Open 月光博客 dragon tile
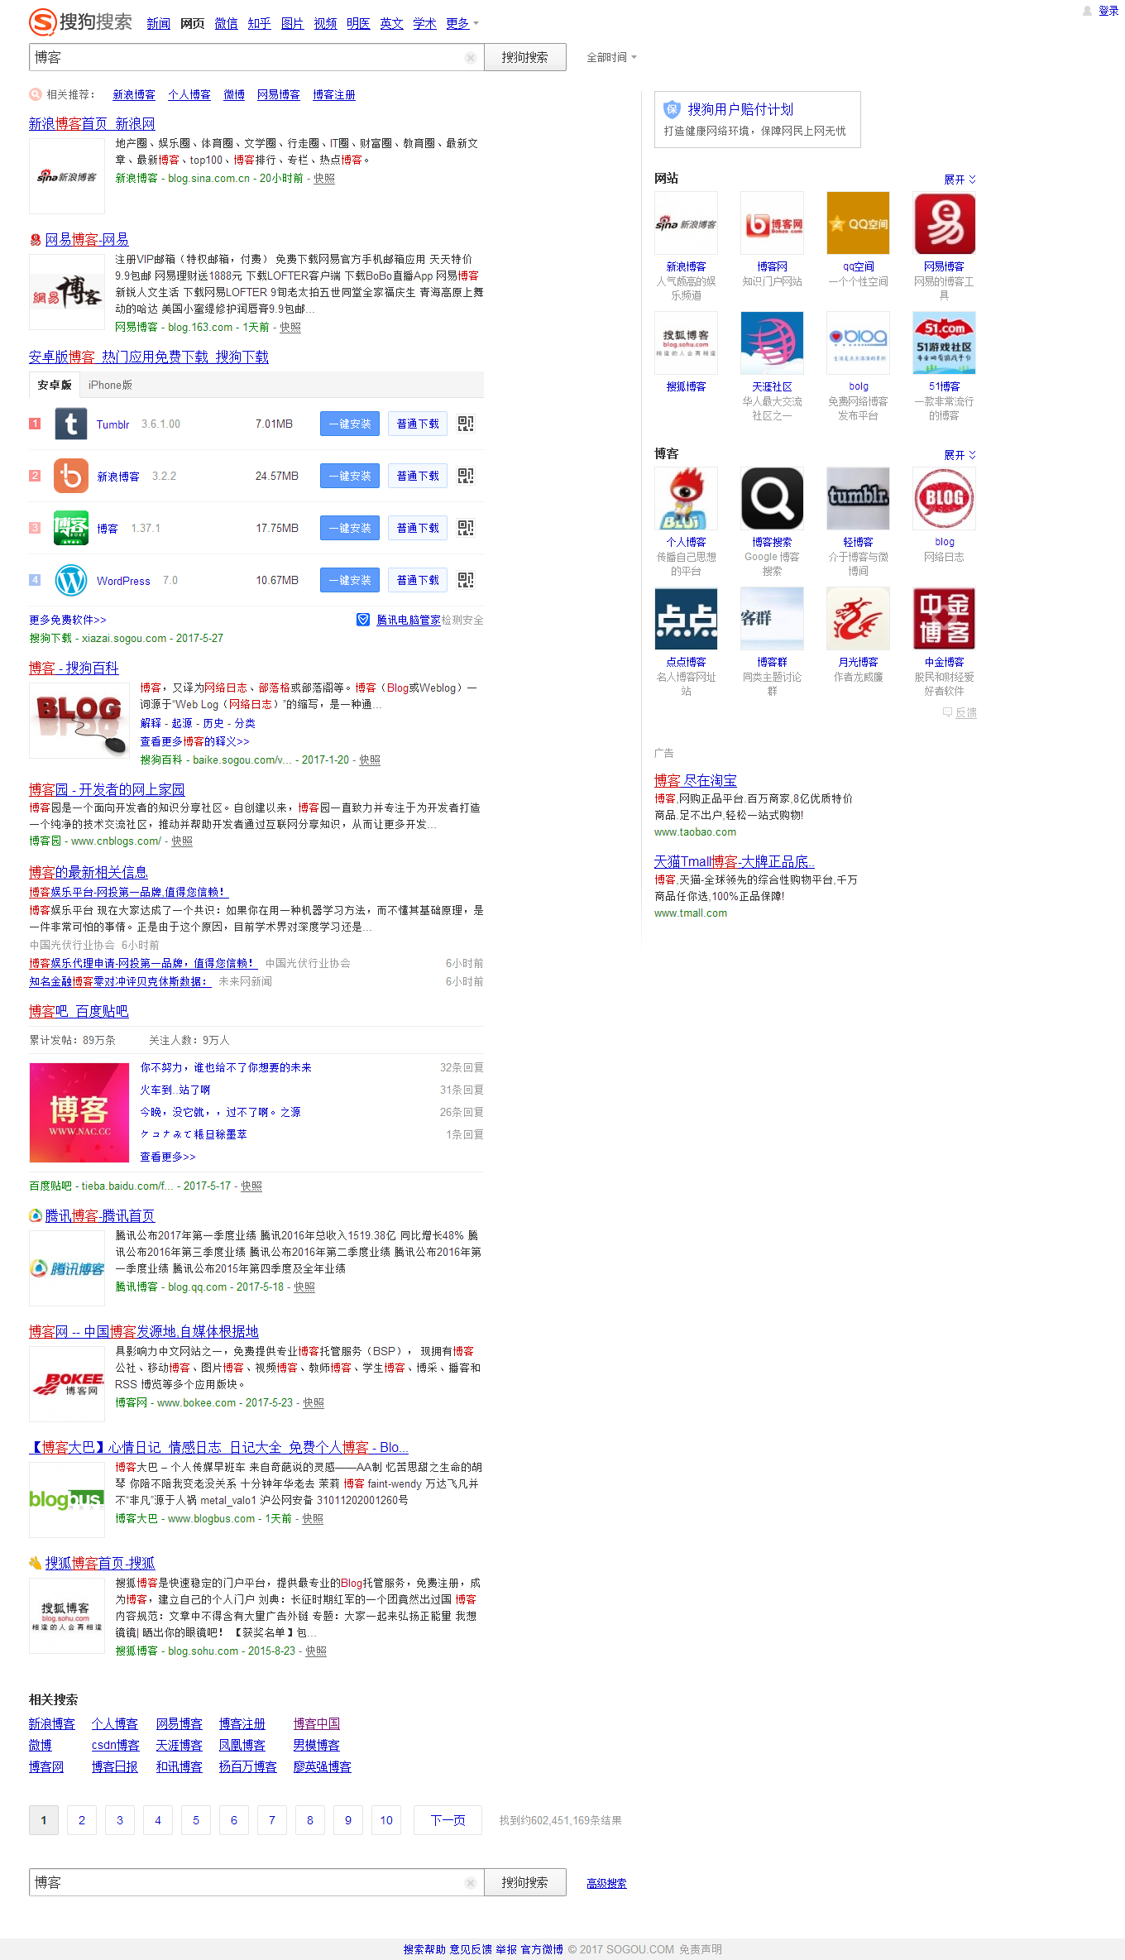Image resolution: width=1125 pixels, height=1960 pixels. (858, 619)
